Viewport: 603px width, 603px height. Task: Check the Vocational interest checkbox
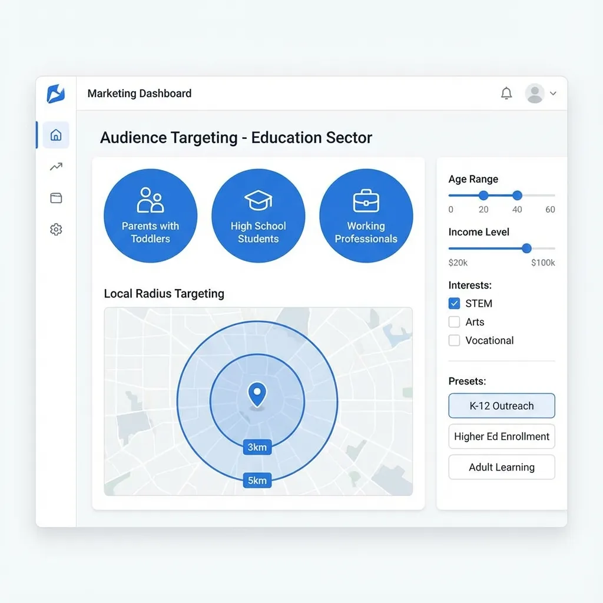[454, 340]
